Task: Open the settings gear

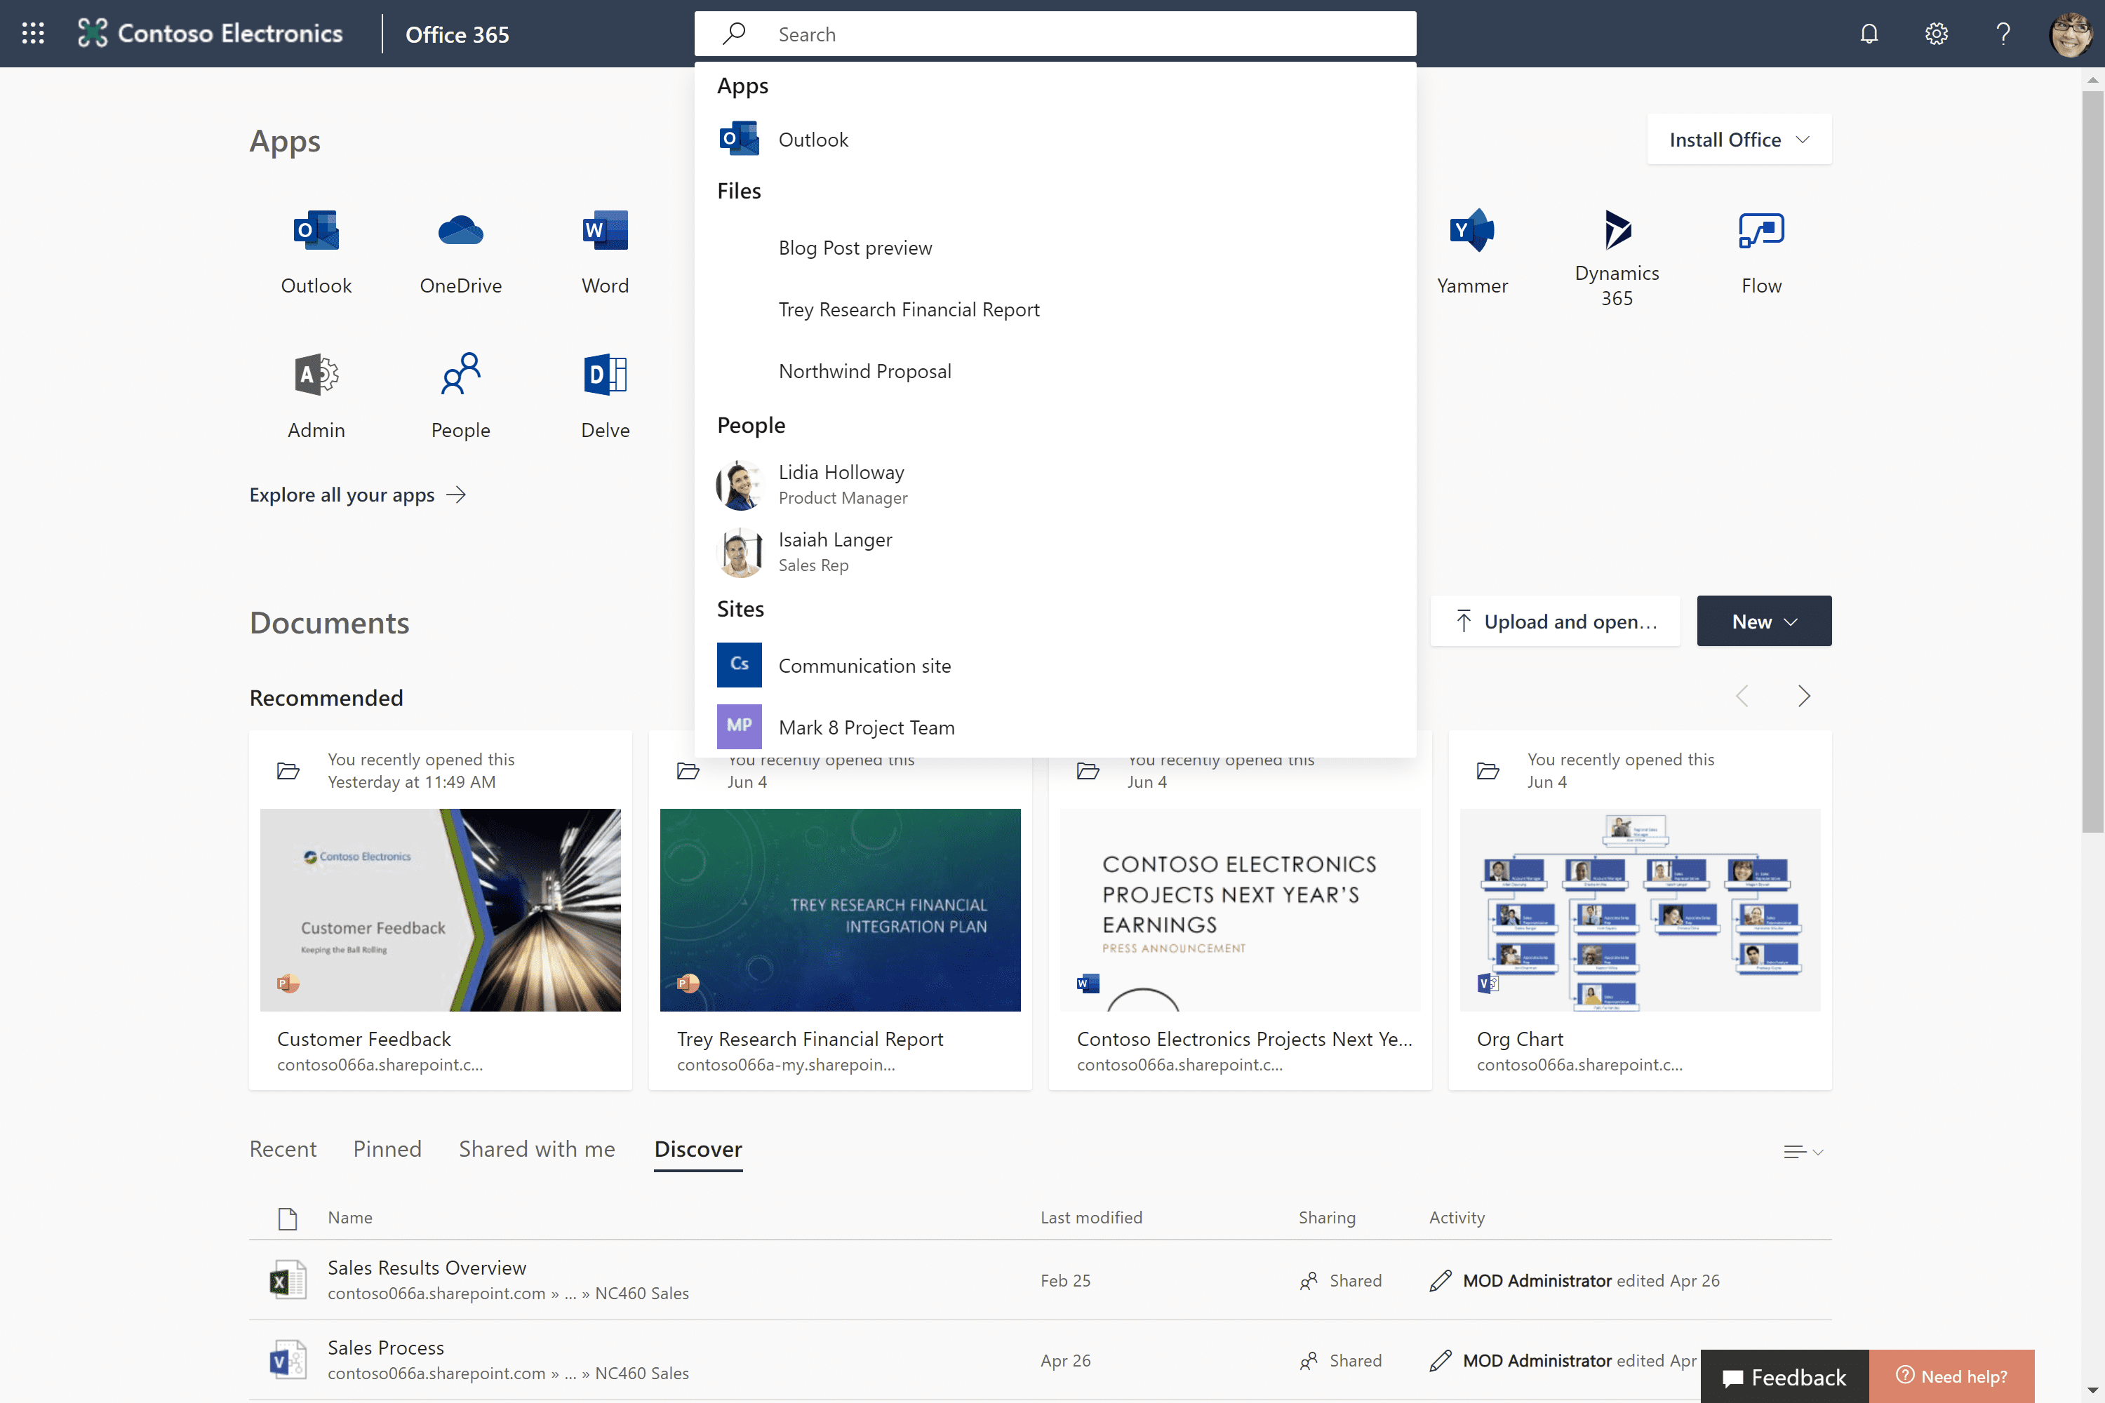Action: pyautogui.click(x=1936, y=34)
